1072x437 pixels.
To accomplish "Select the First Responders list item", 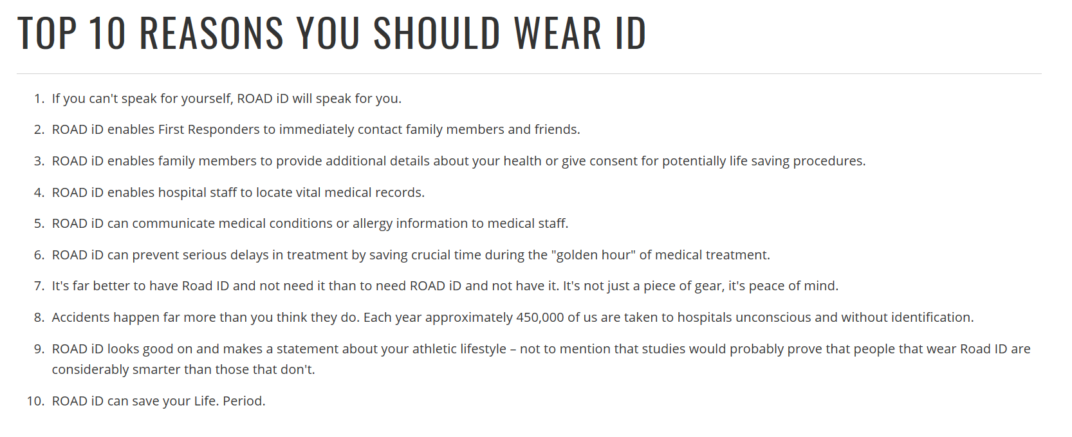I will [x=315, y=129].
